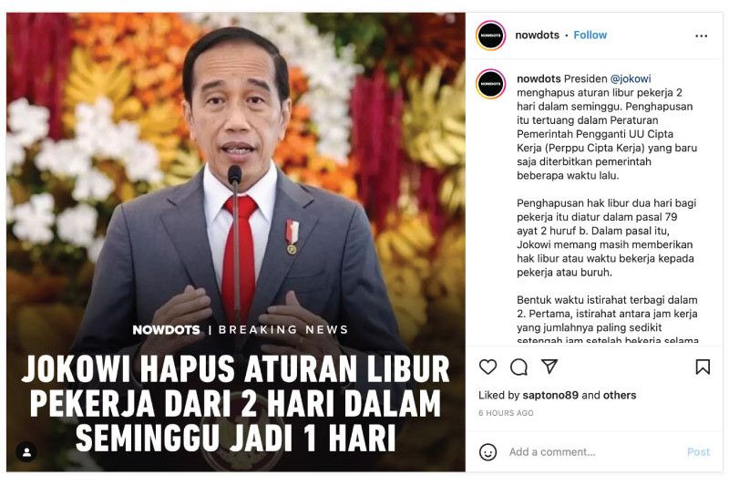Follow the nowdots account
The image size is (729, 486).
590,35
